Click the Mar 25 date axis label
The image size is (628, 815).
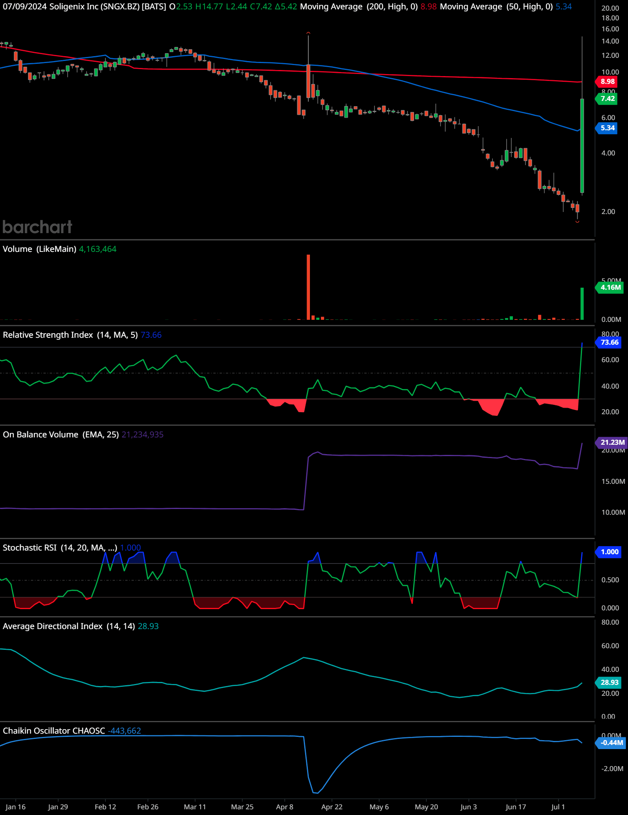(x=242, y=807)
